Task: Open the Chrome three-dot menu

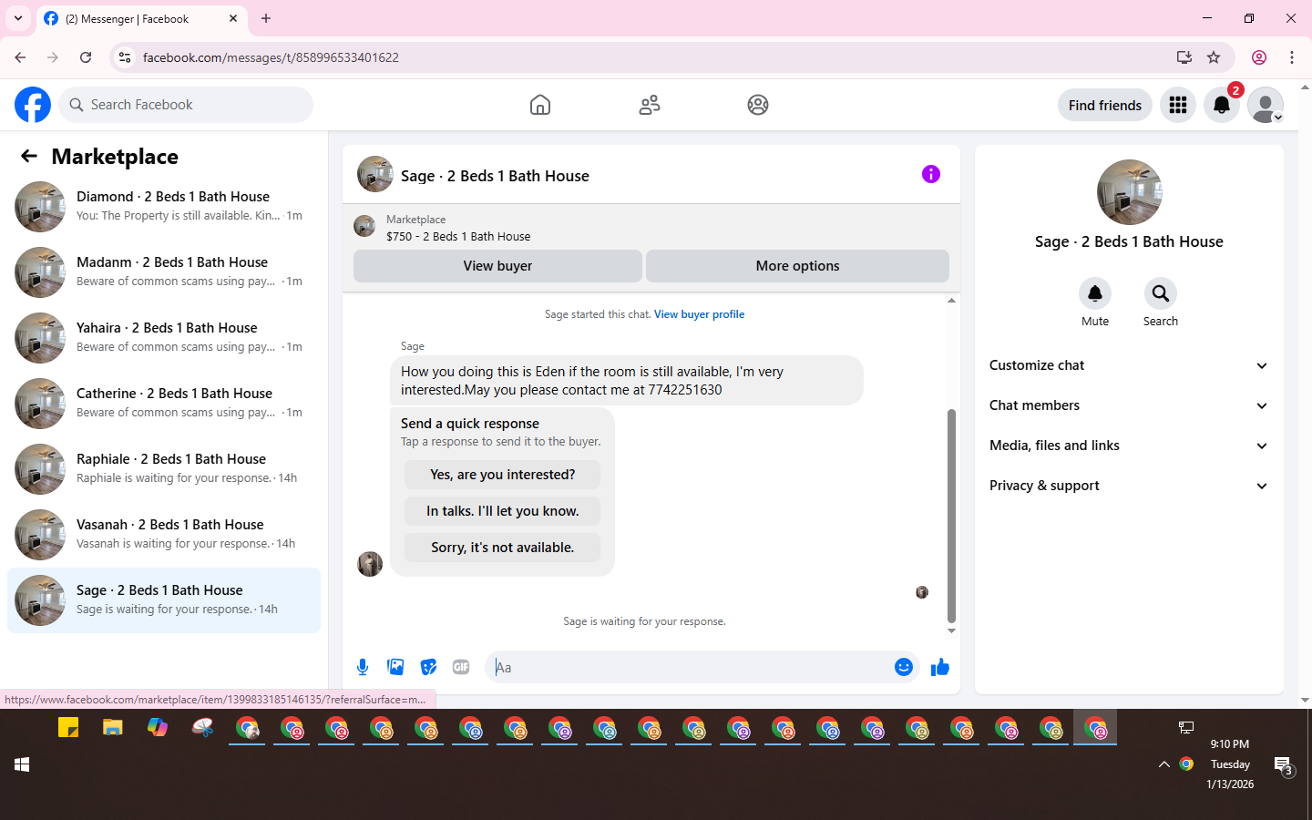Action: coord(1292,57)
